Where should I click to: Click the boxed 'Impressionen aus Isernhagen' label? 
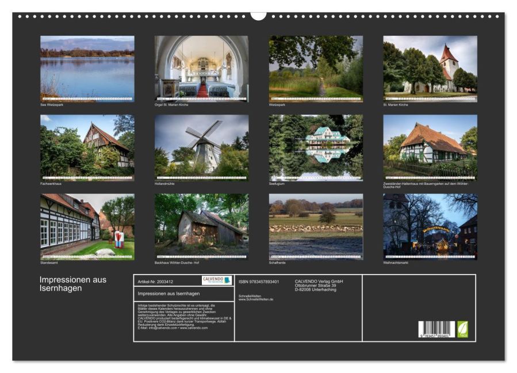point(168,294)
